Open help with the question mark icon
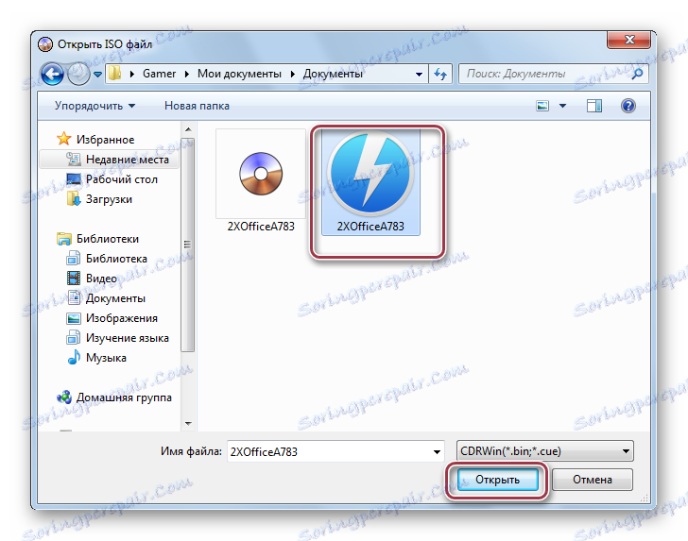Screen dimensions: 688x541 pos(628,106)
